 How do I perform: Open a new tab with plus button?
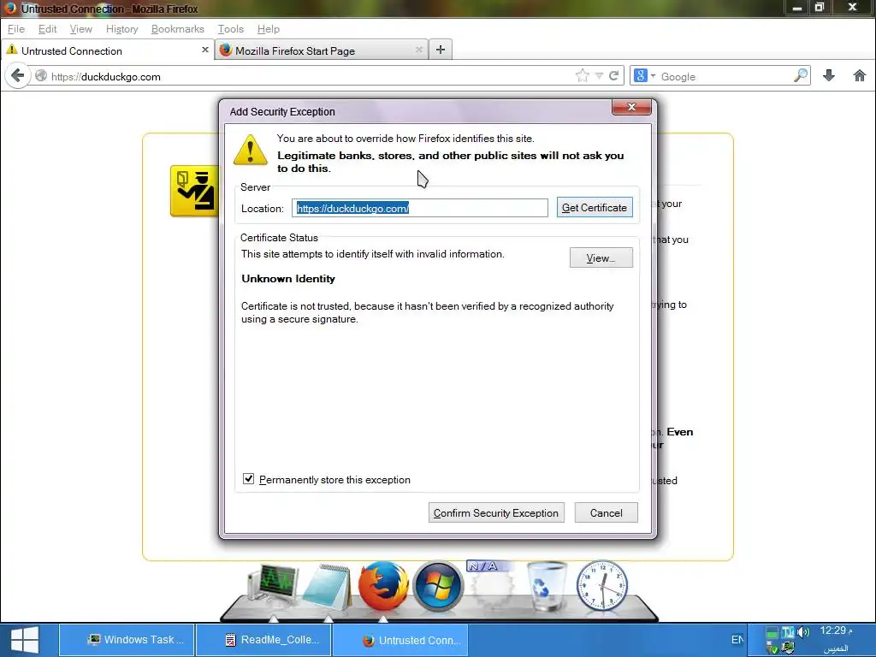coord(441,50)
